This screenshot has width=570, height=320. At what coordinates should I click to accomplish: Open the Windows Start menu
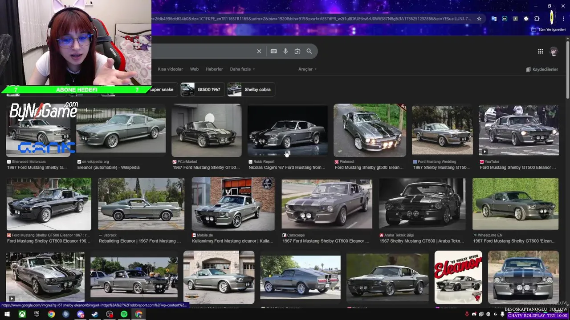7,314
